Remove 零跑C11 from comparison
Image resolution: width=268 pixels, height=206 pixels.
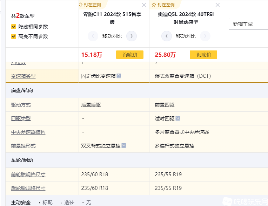[x=144, y=5]
